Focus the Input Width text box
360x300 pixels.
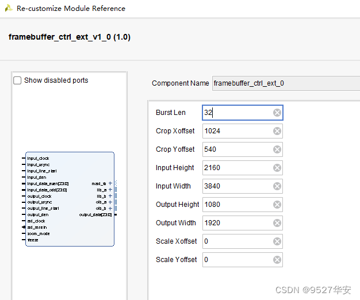[x=237, y=186]
